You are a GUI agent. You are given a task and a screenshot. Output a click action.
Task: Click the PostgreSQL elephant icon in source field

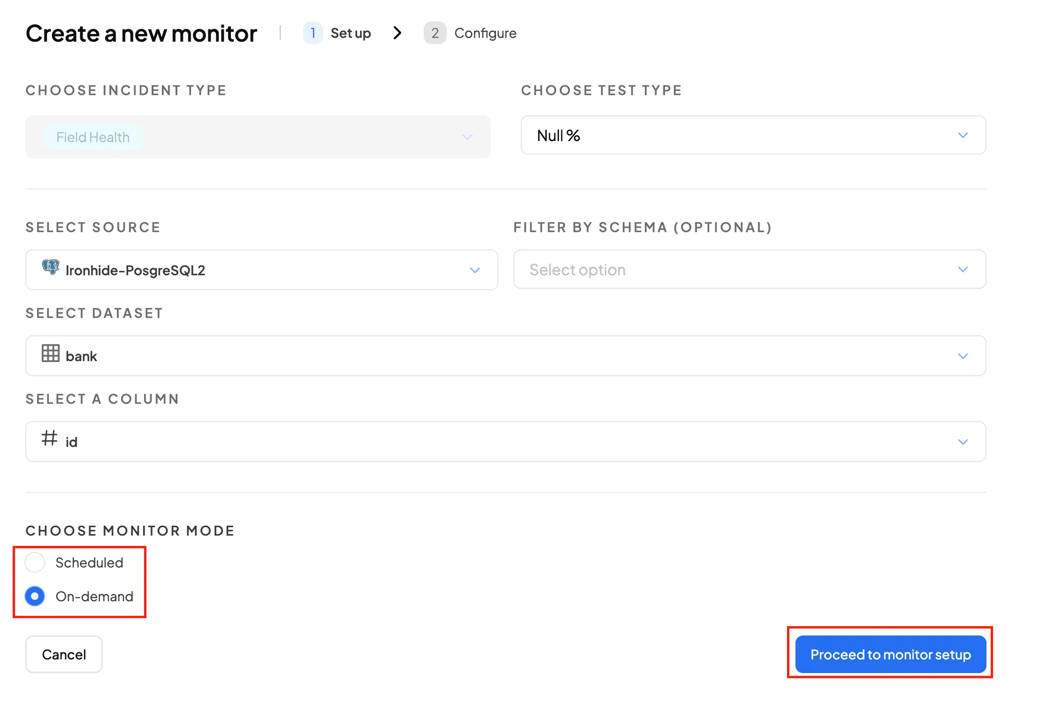50,267
